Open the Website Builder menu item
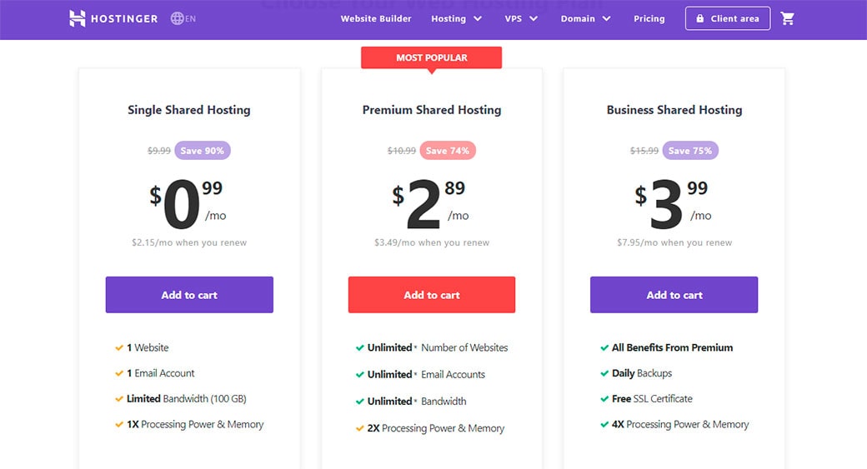Screen dimensions: 867x469 375,18
